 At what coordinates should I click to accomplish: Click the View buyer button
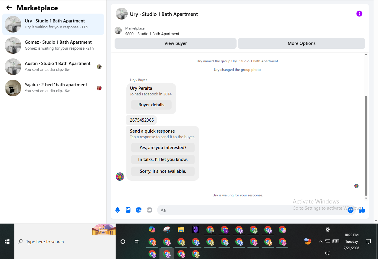175,43
